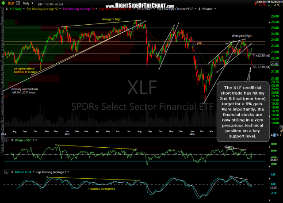Image resolution: width=283 pixels, height=203 pixels.
Task: Select the orange 'gap' annotation label
Action: point(199,43)
